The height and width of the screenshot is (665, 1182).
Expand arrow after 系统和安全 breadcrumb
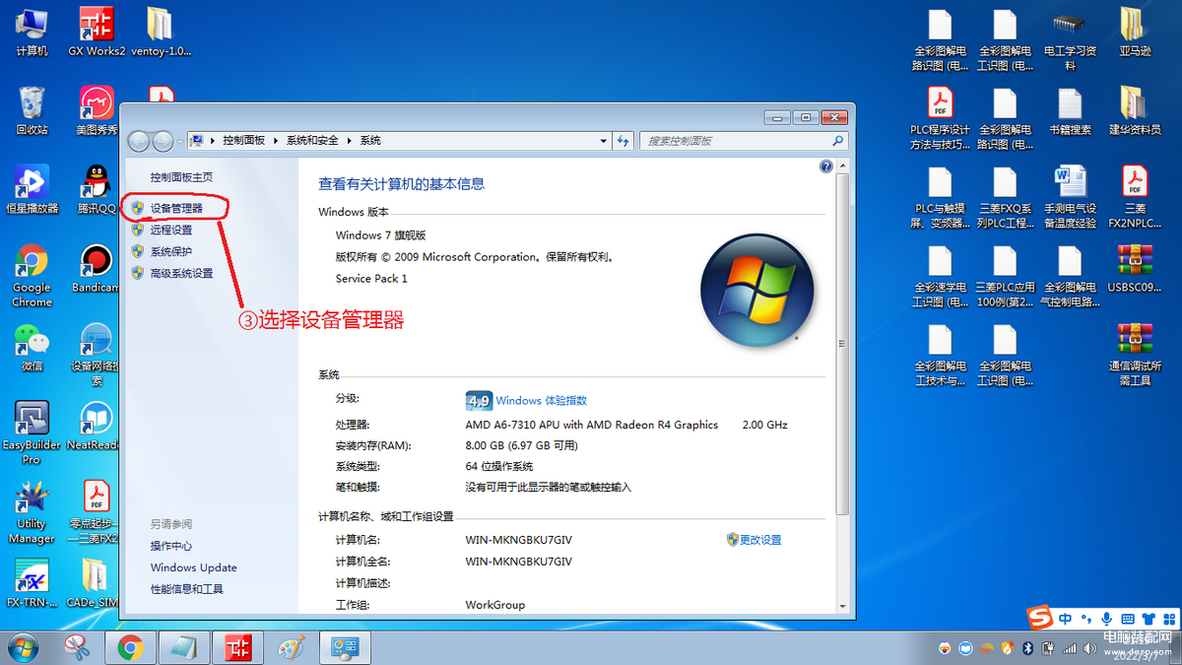coord(349,141)
